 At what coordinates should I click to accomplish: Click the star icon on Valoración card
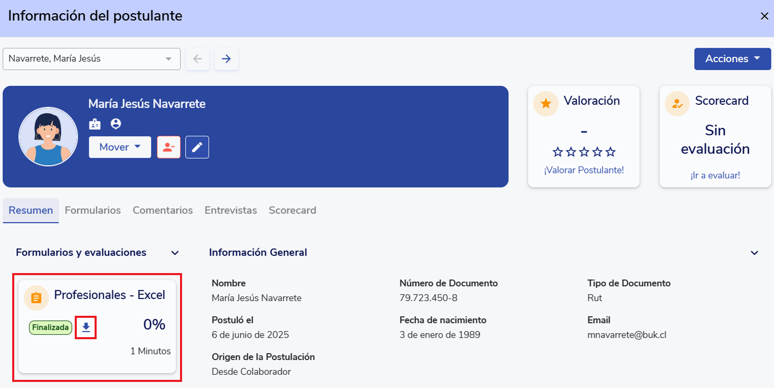point(546,103)
